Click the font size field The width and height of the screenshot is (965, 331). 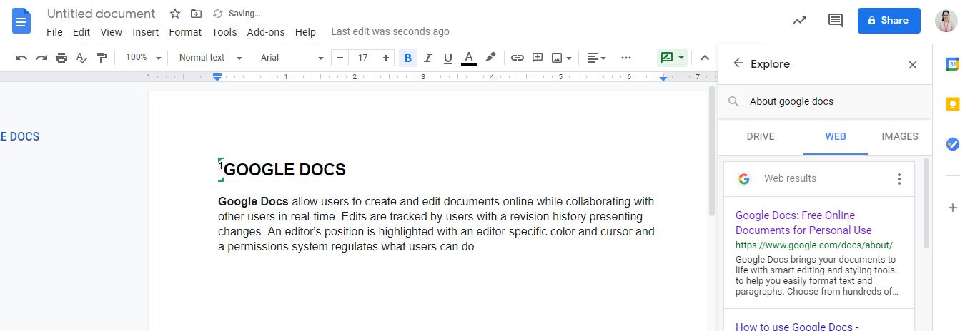pyautogui.click(x=363, y=58)
